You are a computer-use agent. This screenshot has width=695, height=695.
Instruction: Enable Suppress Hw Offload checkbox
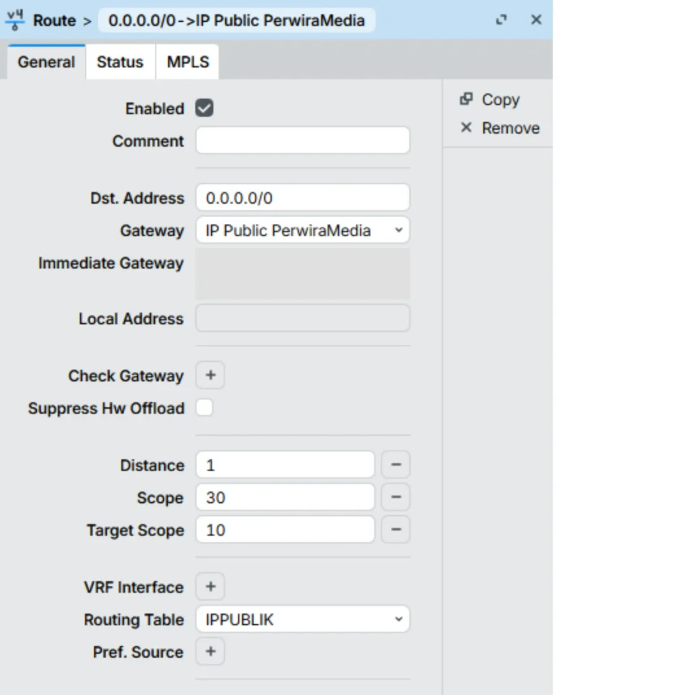(x=204, y=408)
